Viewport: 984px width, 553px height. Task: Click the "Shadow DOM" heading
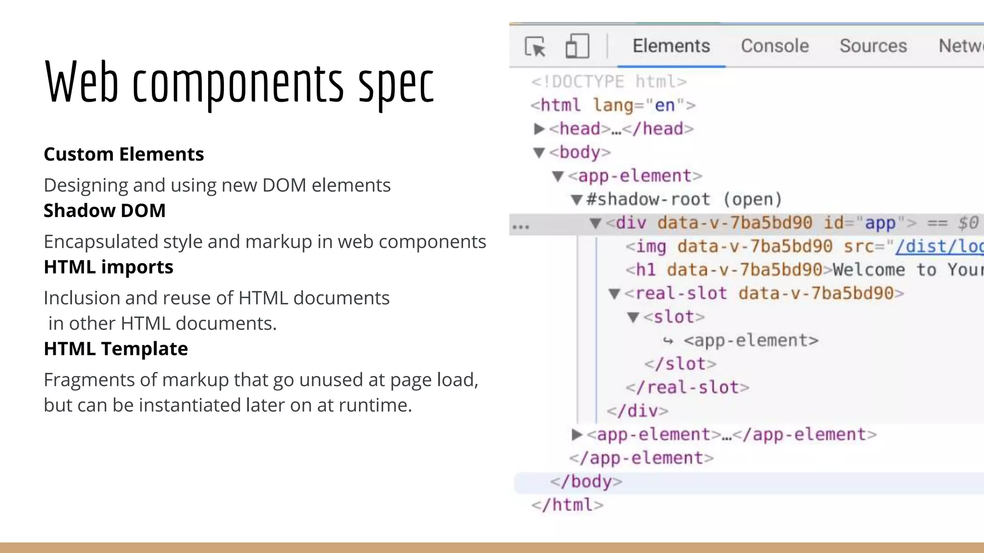(x=105, y=211)
